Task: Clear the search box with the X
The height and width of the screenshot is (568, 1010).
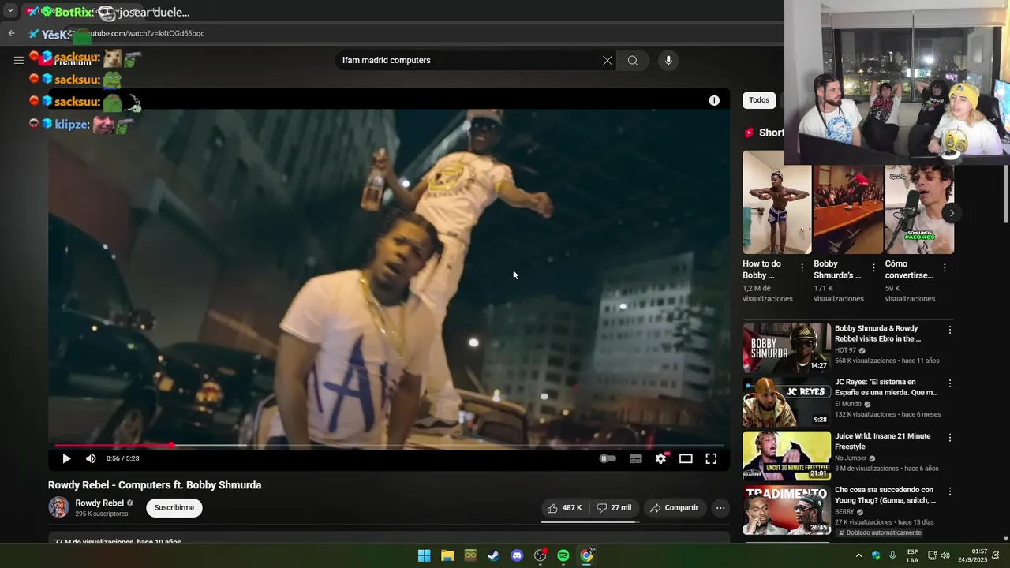Action: (x=608, y=60)
